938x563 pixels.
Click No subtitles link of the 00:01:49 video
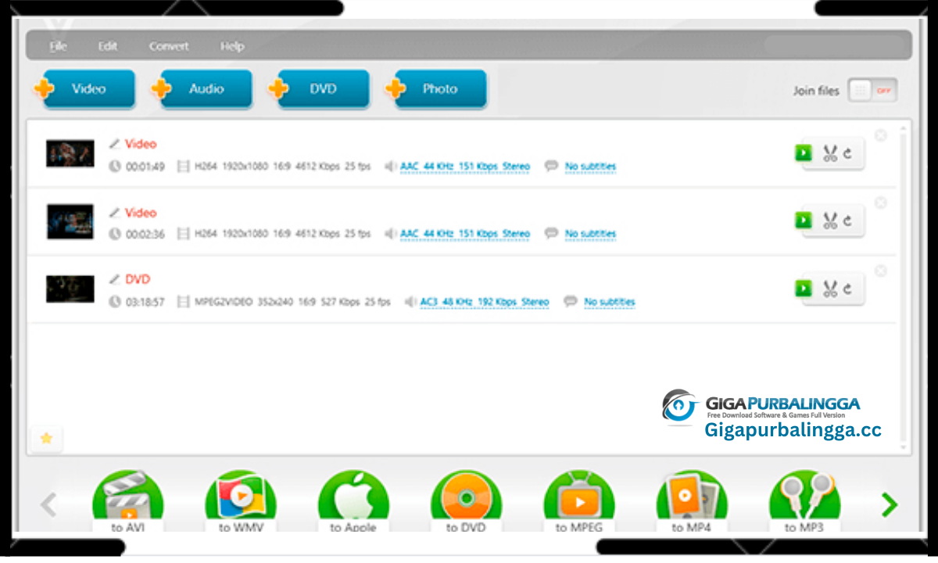pyautogui.click(x=590, y=167)
